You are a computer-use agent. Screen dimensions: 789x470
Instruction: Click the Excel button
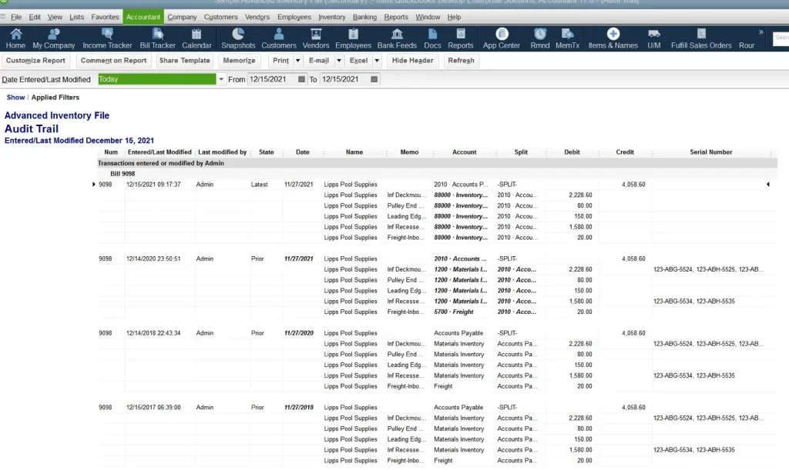358,61
